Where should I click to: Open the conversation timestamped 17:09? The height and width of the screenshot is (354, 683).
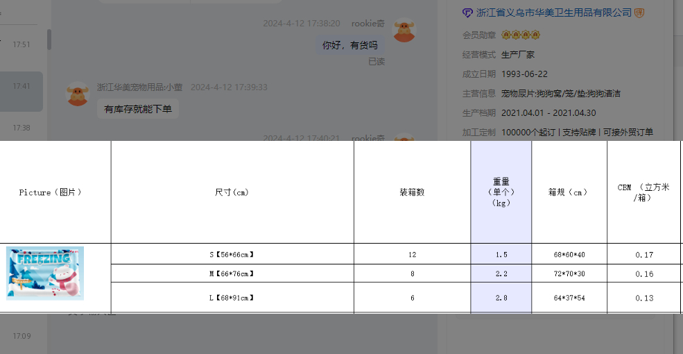click(x=21, y=336)
